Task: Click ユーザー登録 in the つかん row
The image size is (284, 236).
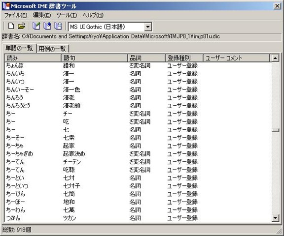Action: pyautogui.click(x=182, y=218)
